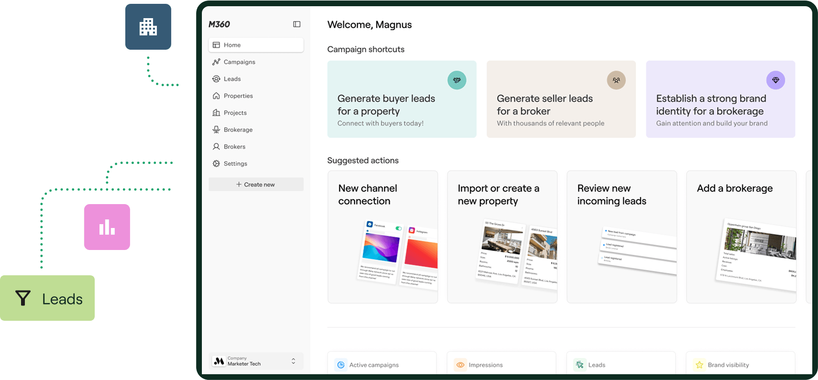The width and height of the screenshot is (818, 380).
Task: Open Campaigns in the sidebar
Action: (239, 62)
